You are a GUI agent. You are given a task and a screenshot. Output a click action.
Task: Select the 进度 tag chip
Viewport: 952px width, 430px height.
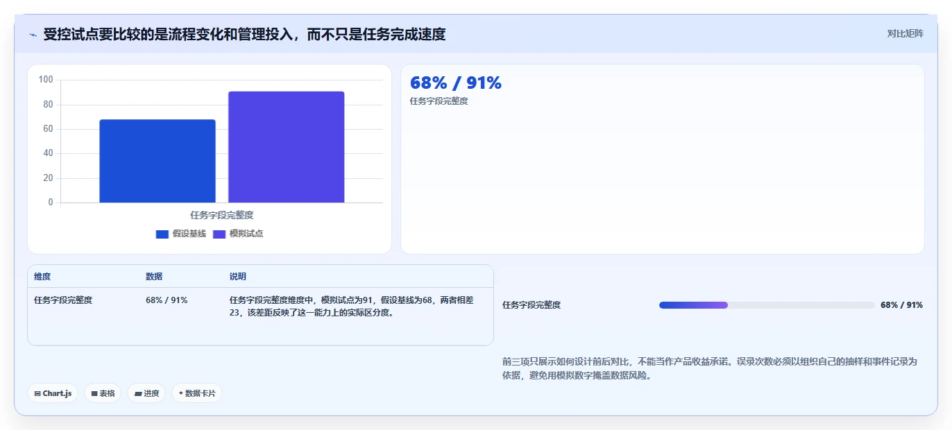(146, 393)
